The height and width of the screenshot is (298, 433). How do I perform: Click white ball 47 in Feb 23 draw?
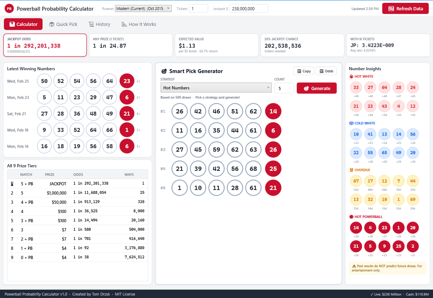(110, 97)
